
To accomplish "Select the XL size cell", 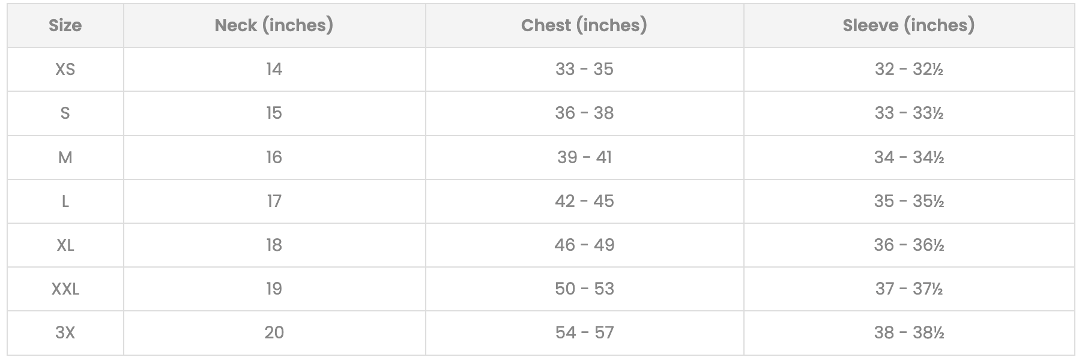I will click(65, 245).
